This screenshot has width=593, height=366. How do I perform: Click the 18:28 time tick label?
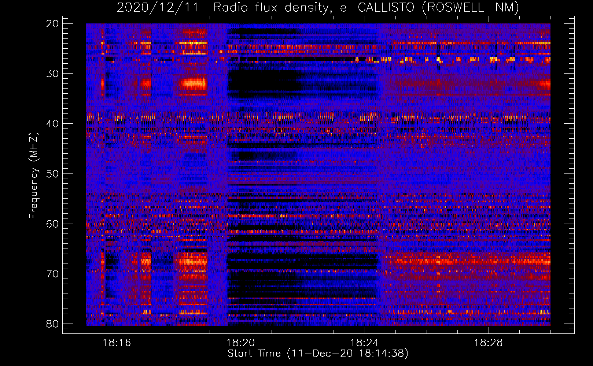click(489, 343)
